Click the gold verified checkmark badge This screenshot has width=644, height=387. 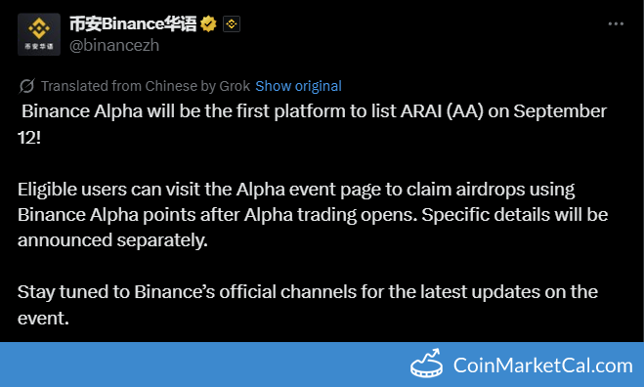coord(209,24)
